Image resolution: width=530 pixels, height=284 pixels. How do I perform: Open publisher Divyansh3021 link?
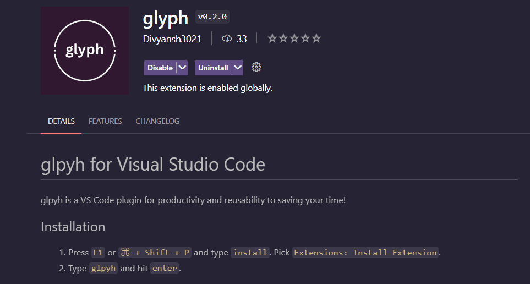pyautogui.click(x=172, y=39)
